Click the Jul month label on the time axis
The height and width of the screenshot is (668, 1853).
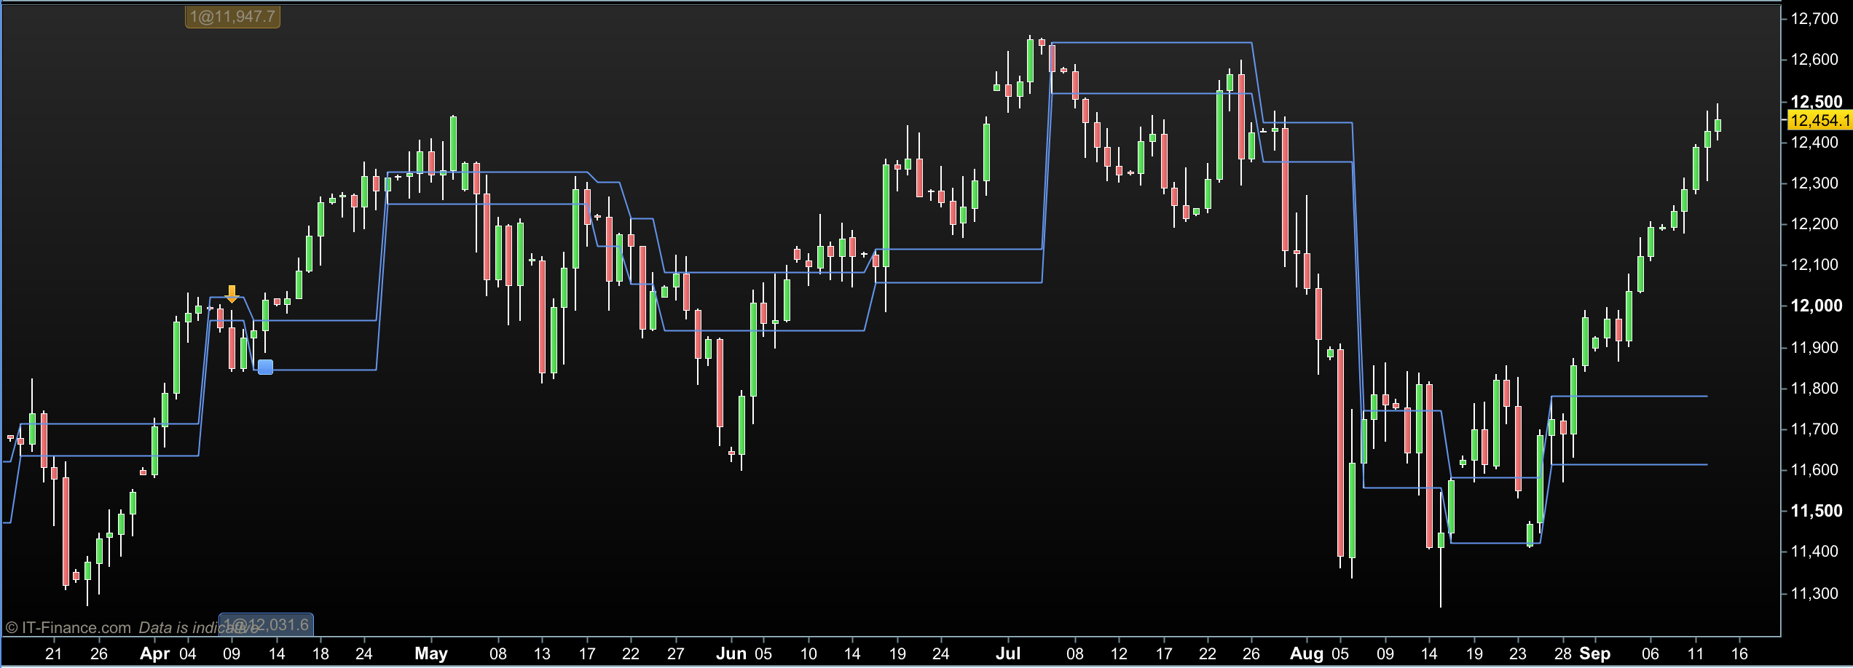click(1008, 653)
